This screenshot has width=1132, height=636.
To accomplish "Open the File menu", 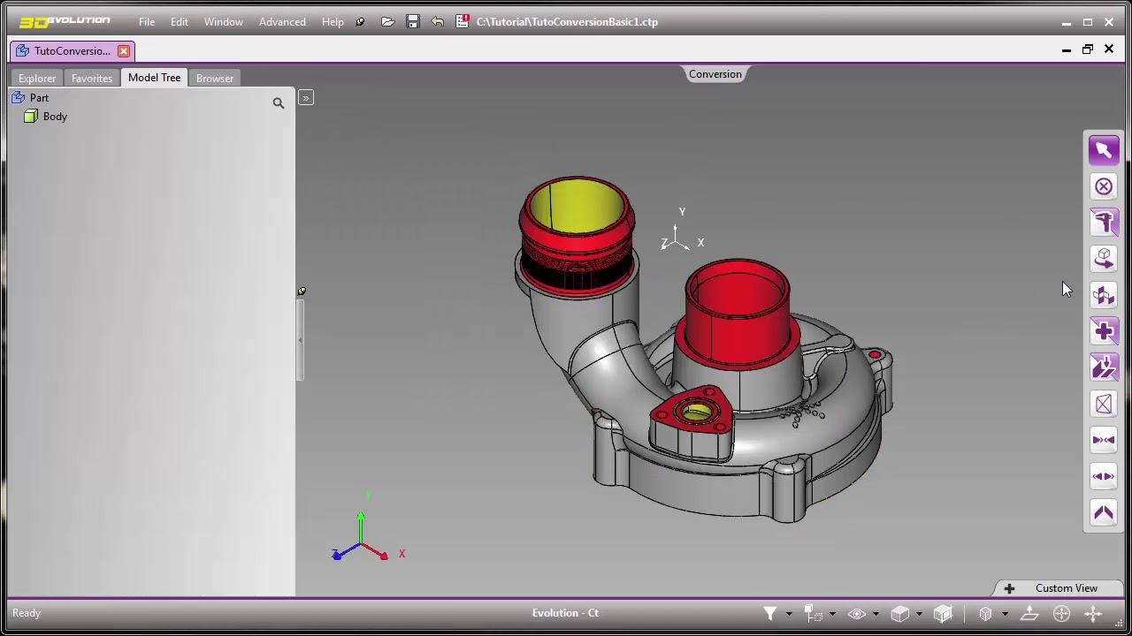I will pos(147,22).
